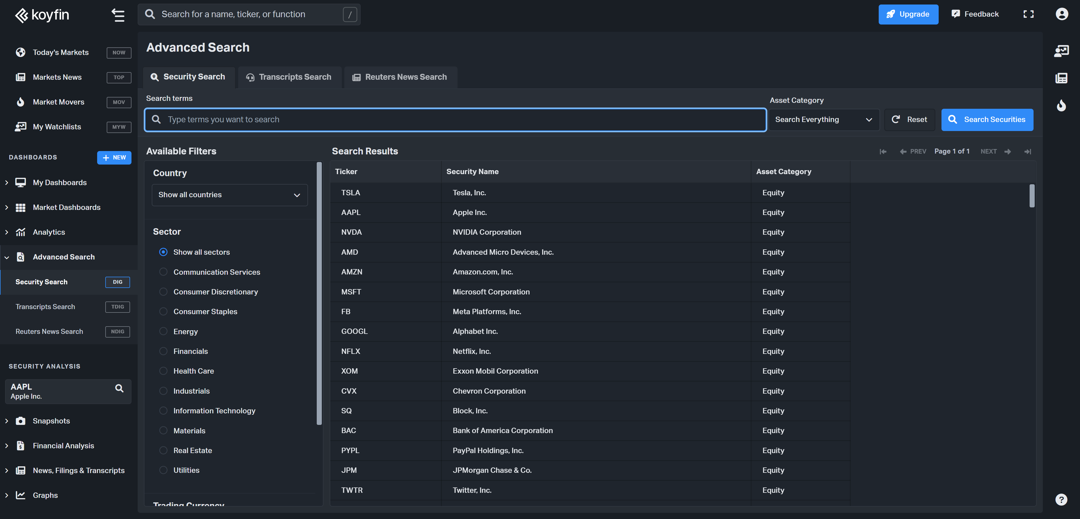Click the Market Movers flame icon

20,102
